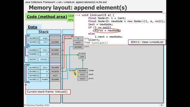
Task: Click the slide page number '- 9 -'
Action: coord(161,105)
